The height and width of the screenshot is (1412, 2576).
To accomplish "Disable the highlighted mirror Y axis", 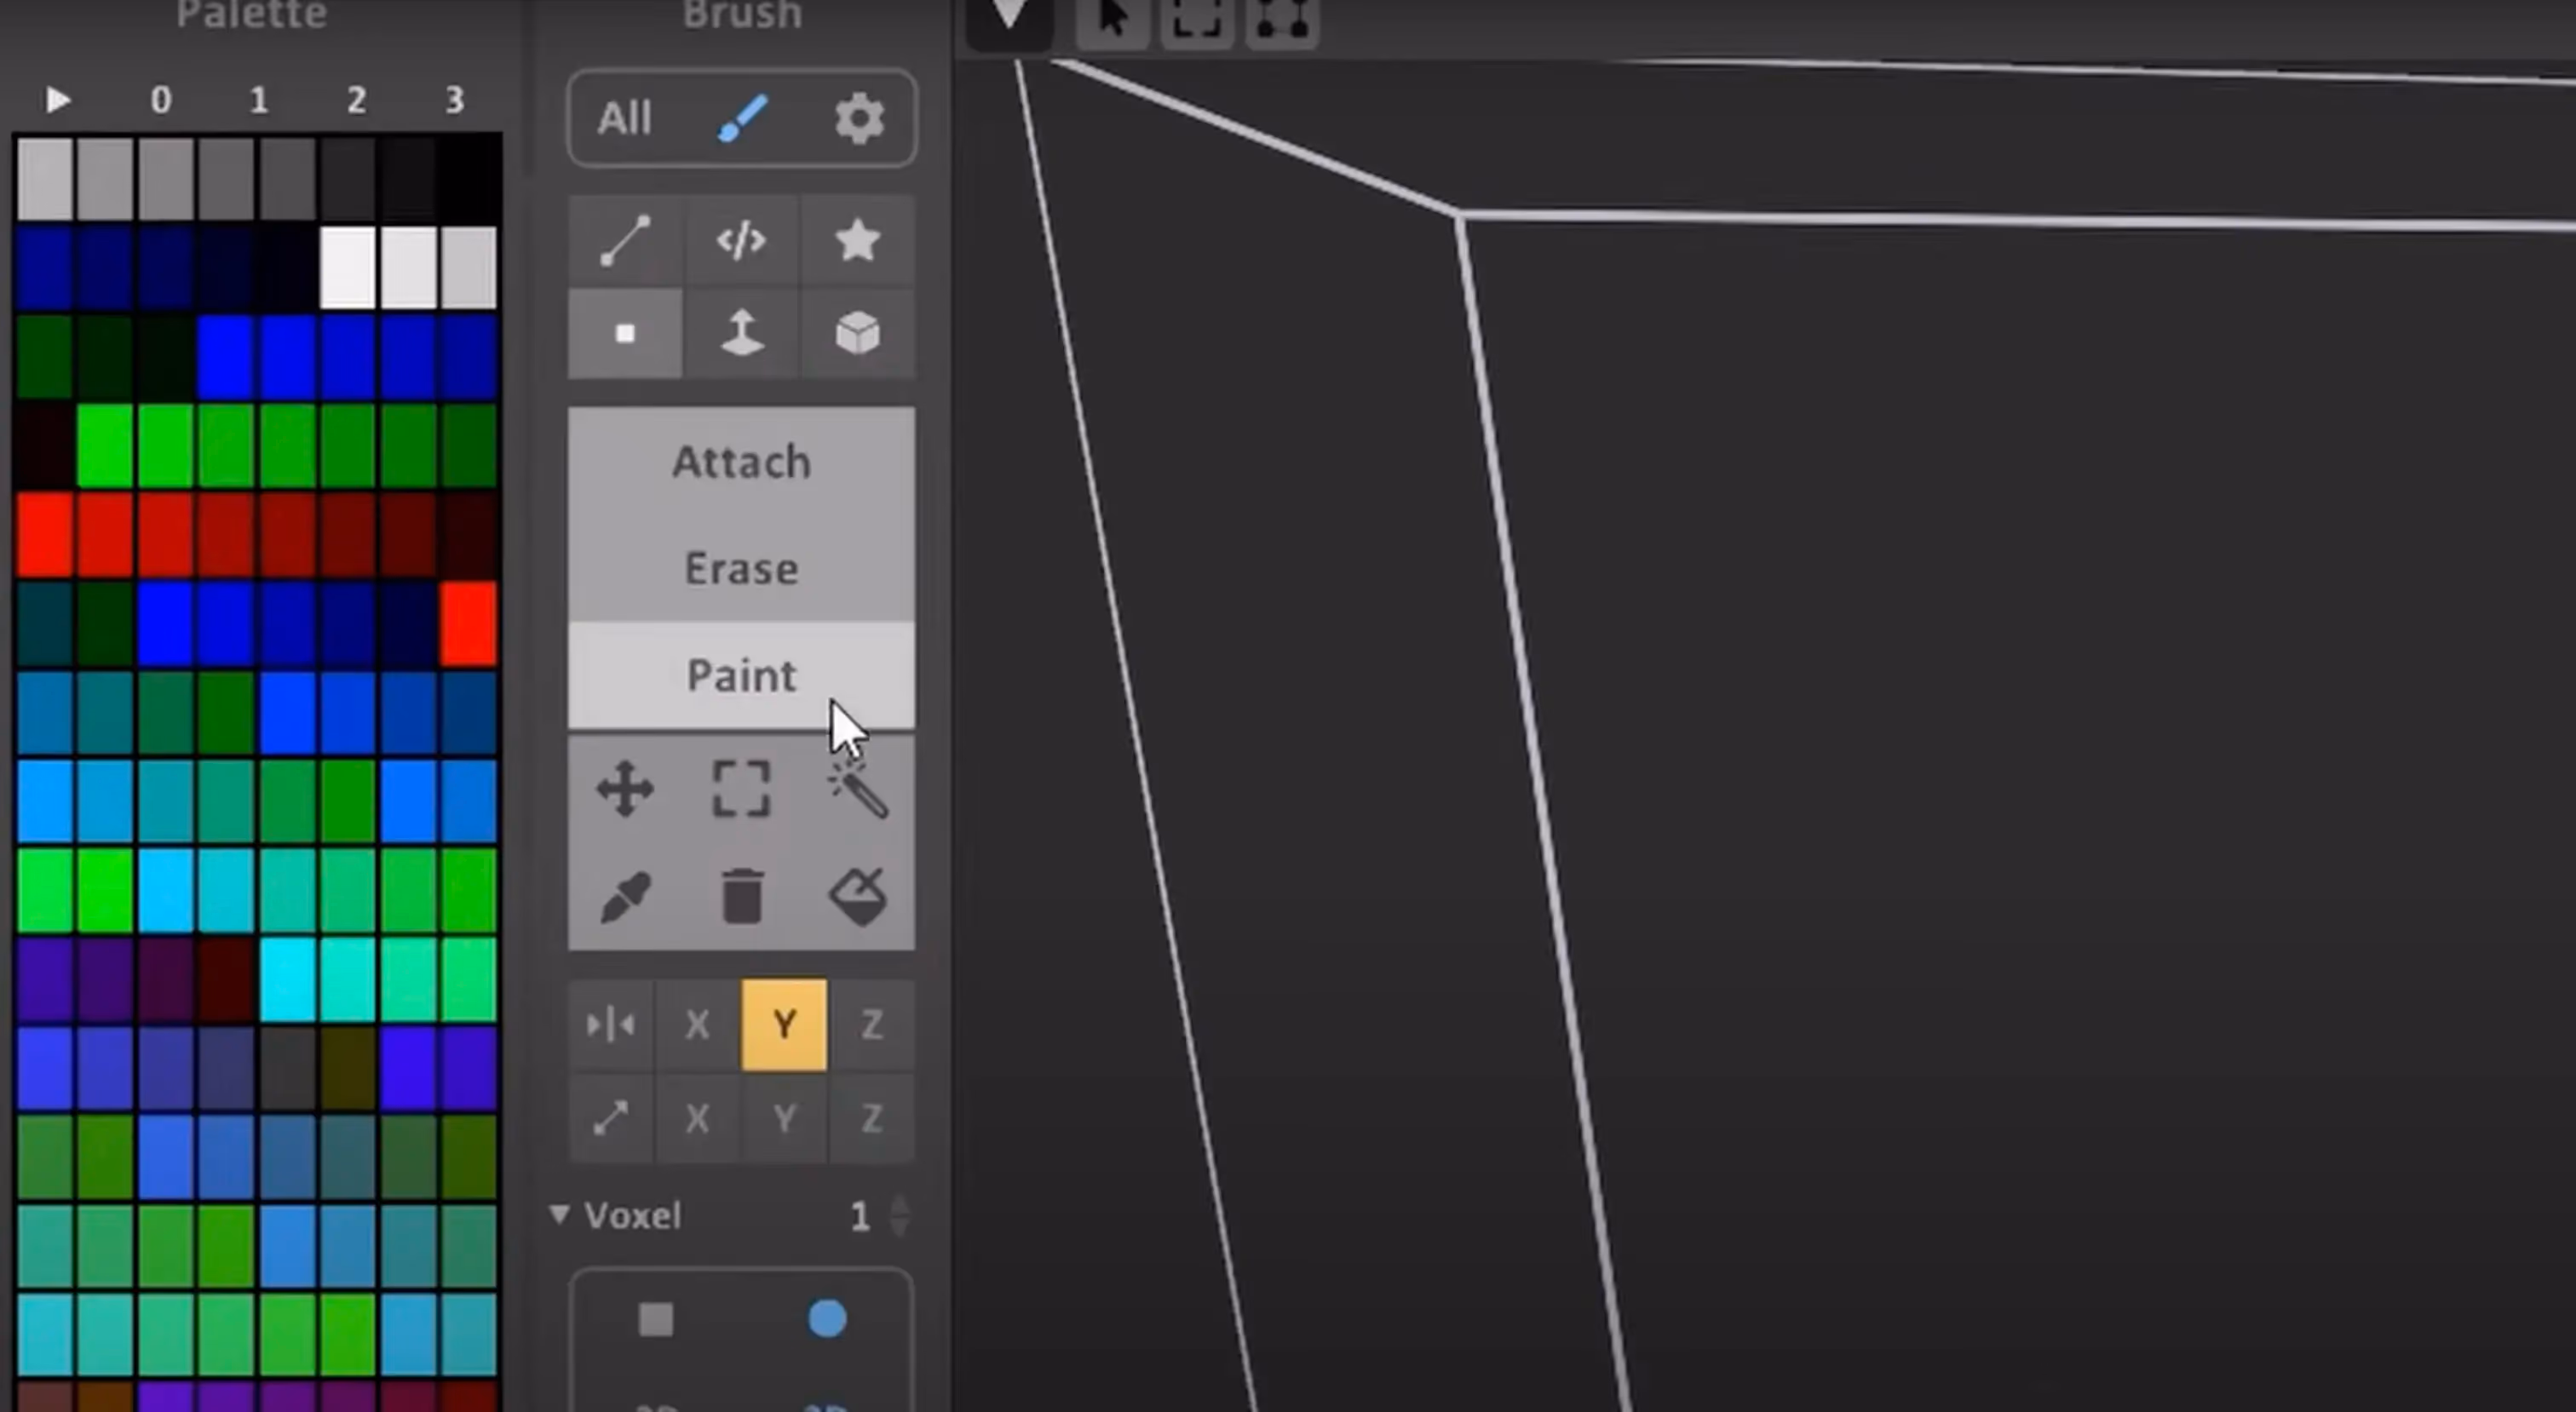I will 784,1025.
